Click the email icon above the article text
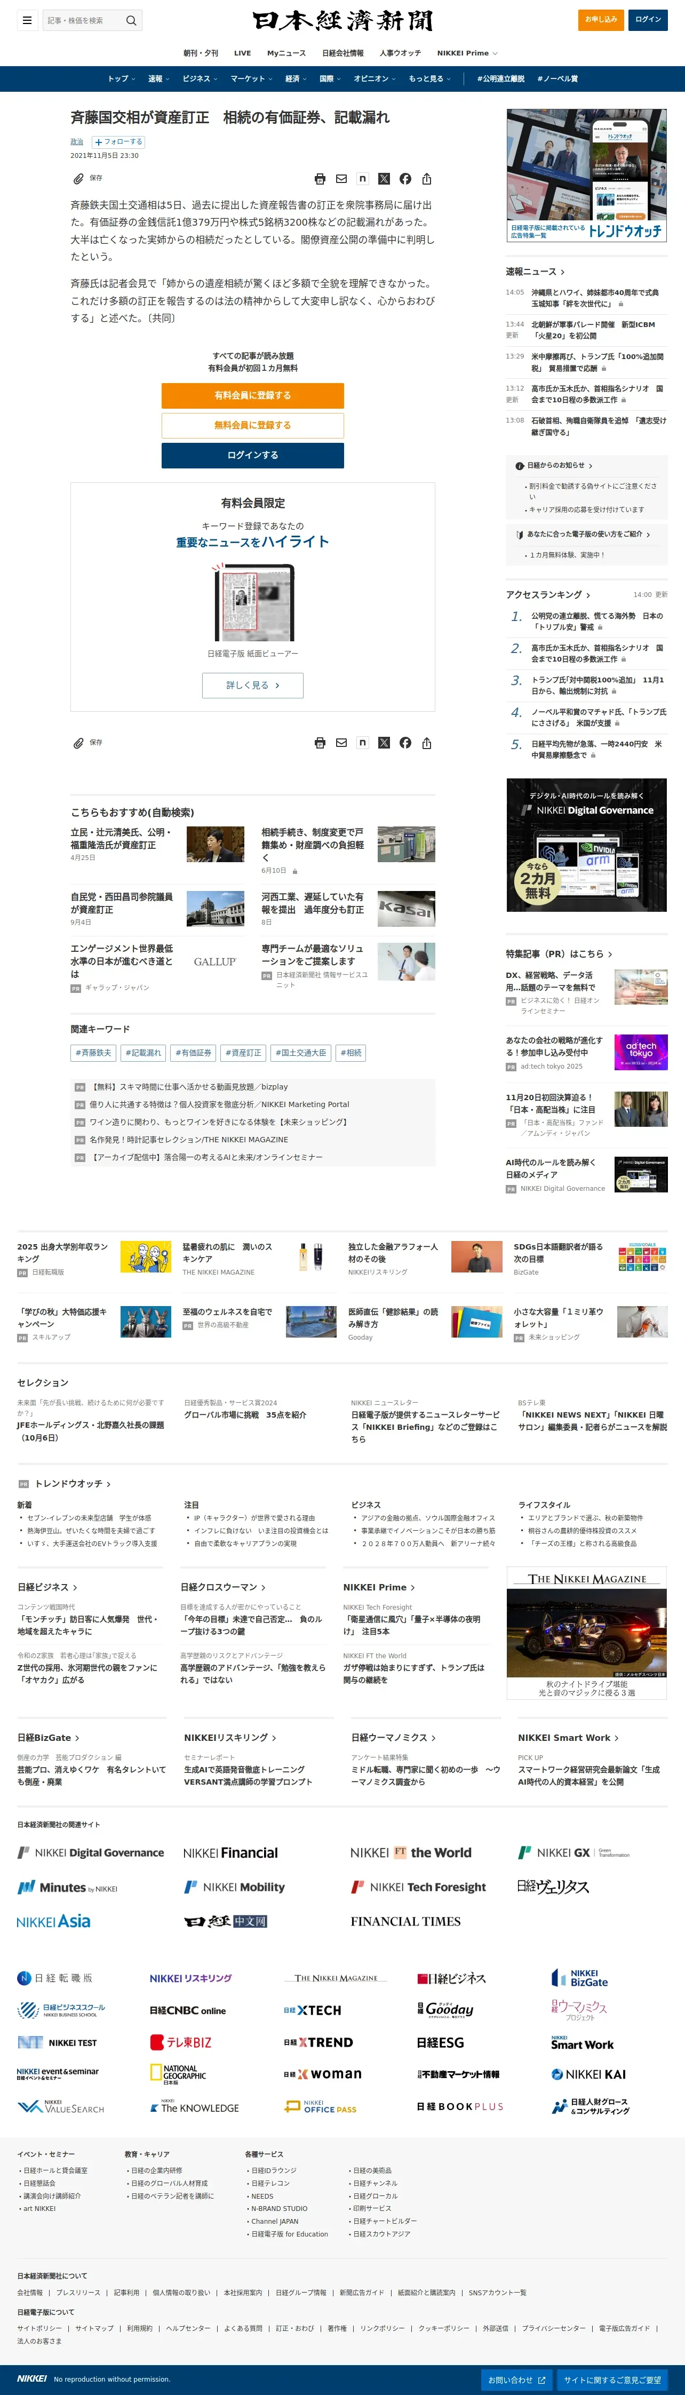685x2395 pixels. tap(341, 179)
